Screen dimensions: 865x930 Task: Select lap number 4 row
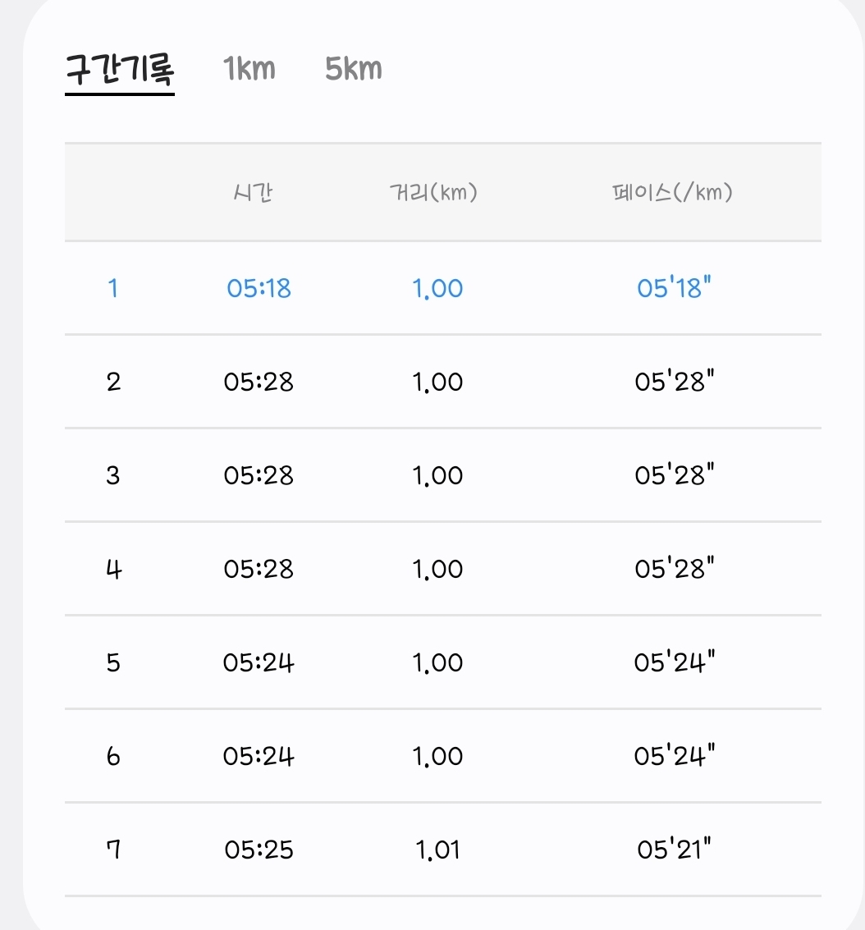(x=113, y=569)
